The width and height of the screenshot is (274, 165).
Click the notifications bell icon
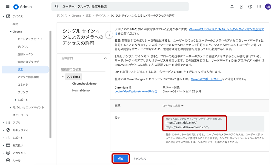click(232, 7)
